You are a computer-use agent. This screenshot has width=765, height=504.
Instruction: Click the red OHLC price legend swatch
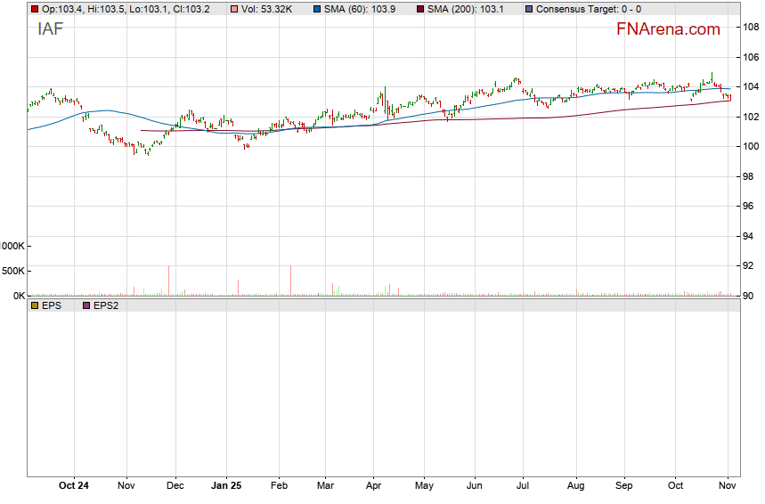[35, 9]
